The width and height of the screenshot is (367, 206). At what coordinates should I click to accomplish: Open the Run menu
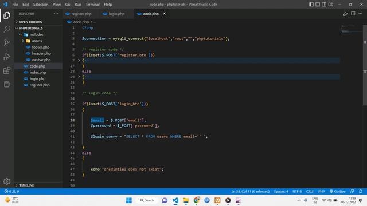[78, 4]
